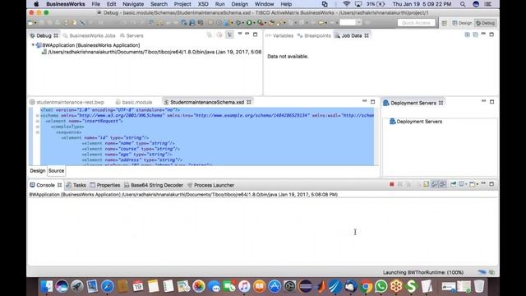Open the Breakpoints tab
The height and width of the screenshot is (296, 526).
point(314,35)
